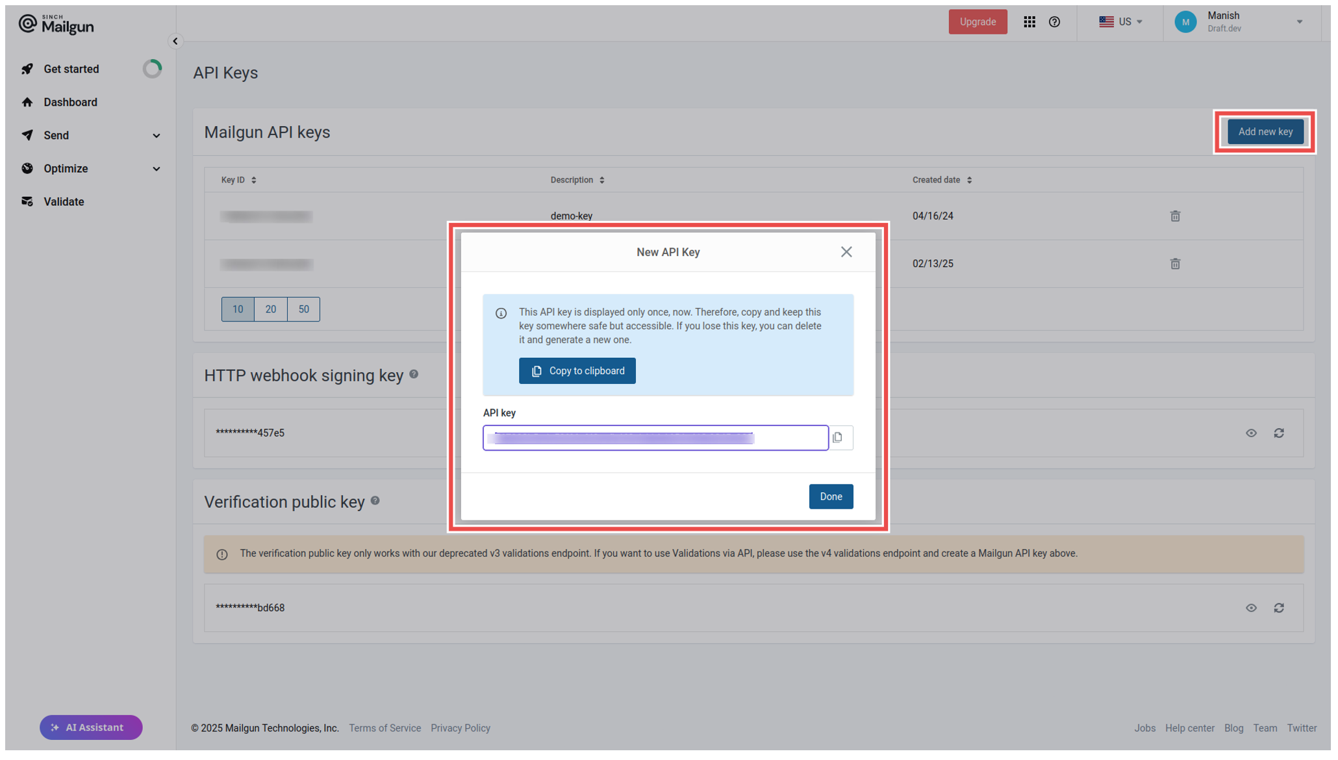Image resolution: width=1338 pixels, height=760 pixels.
Task: Open the help question mark icon
Action: (1054, 22)
